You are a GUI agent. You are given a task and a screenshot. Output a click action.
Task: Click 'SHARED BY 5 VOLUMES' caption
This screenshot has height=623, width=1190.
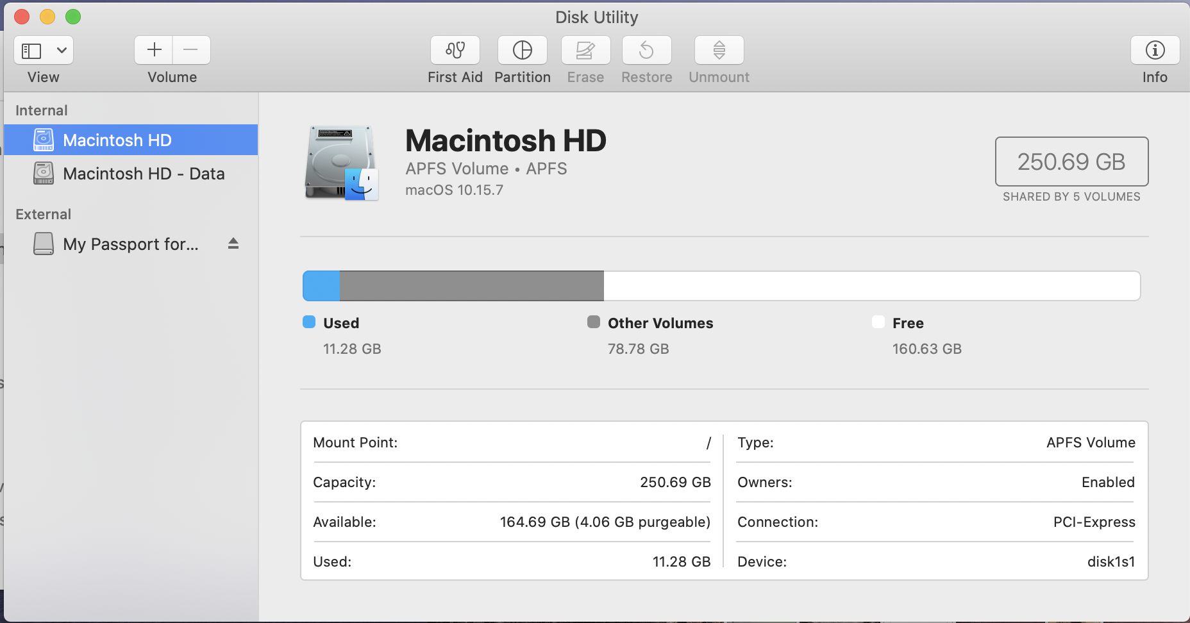(x=1071, y=197)
